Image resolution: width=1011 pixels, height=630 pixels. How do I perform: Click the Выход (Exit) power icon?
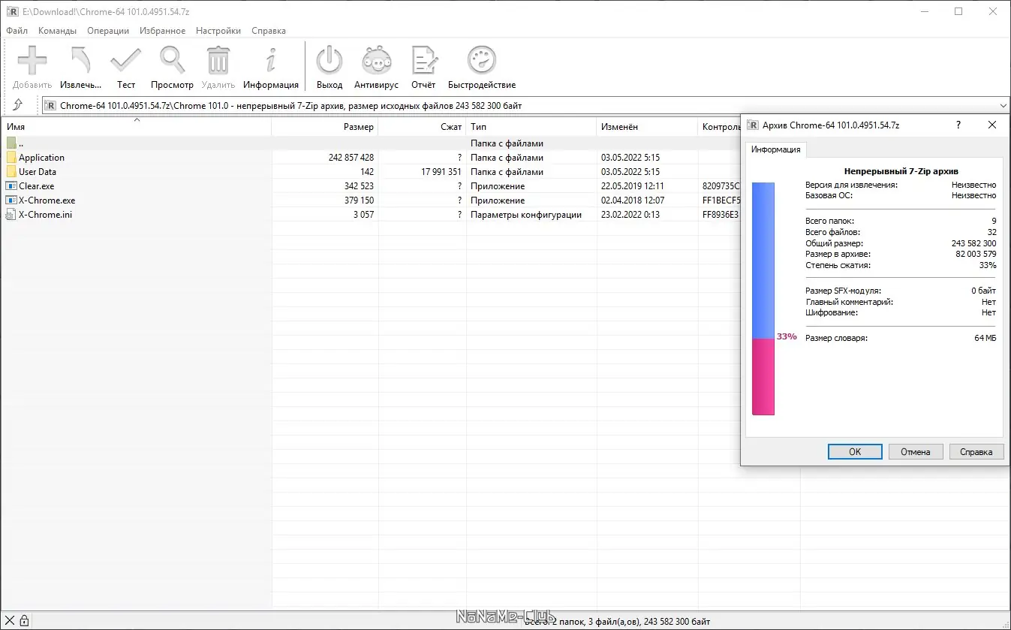coord(329,60)
